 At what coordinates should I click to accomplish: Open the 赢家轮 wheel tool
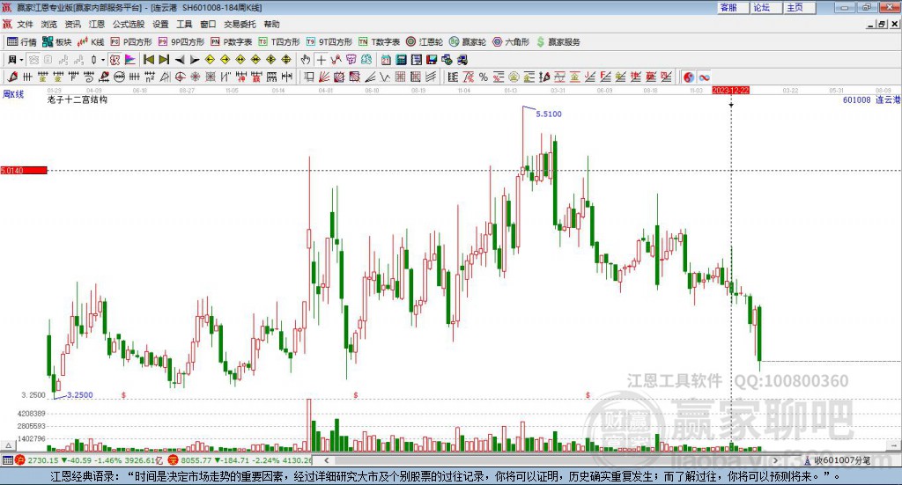tap(468, 42)
